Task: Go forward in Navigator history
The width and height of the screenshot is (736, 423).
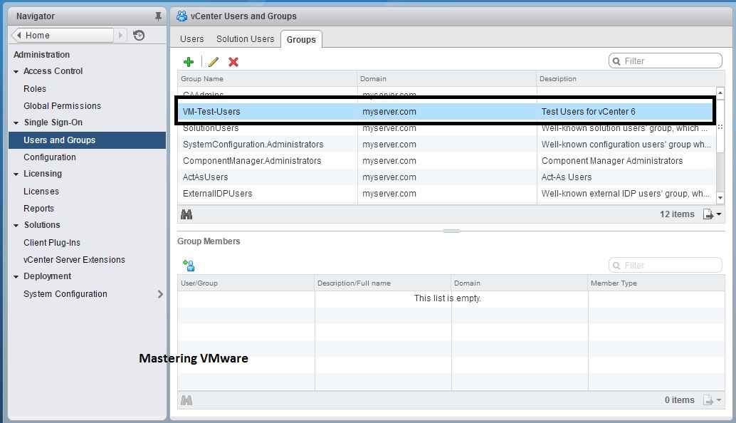Action: pos(120,35)
